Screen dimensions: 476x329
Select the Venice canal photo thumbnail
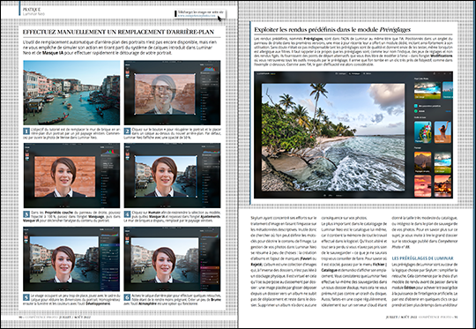(71, 93)
